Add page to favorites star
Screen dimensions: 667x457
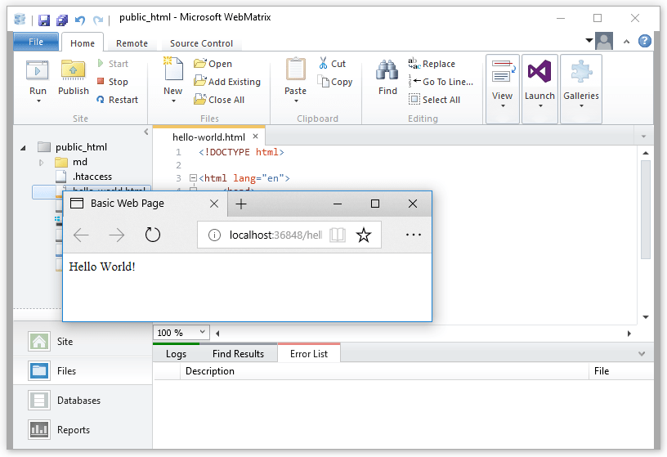pyautogui.click(x=364, y=235)
